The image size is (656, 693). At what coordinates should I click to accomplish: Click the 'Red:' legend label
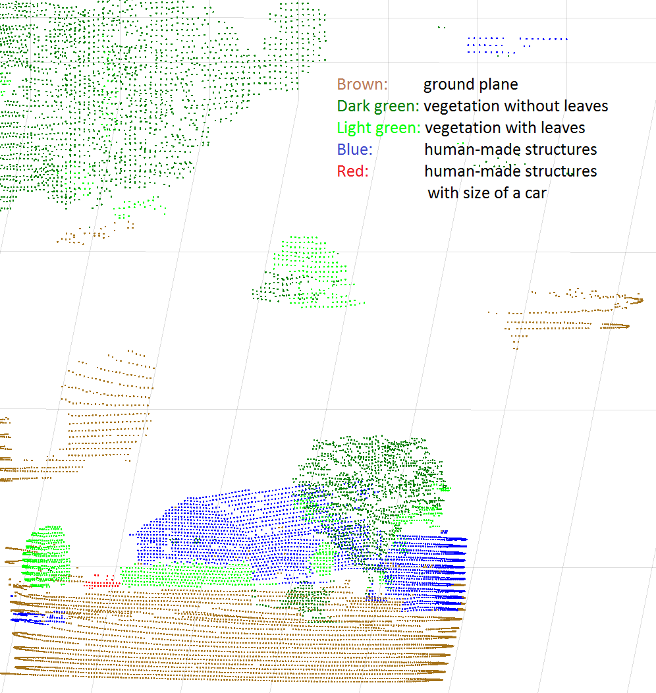coord(352,171)
